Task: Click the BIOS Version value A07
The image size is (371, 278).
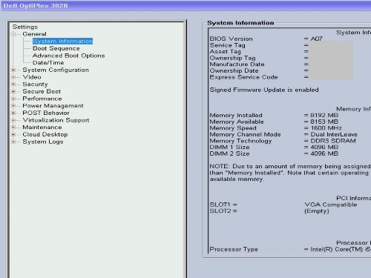Action: point(316,39)
